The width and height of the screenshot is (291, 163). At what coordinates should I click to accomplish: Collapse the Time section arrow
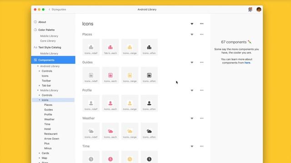click(x=192, y=146)
